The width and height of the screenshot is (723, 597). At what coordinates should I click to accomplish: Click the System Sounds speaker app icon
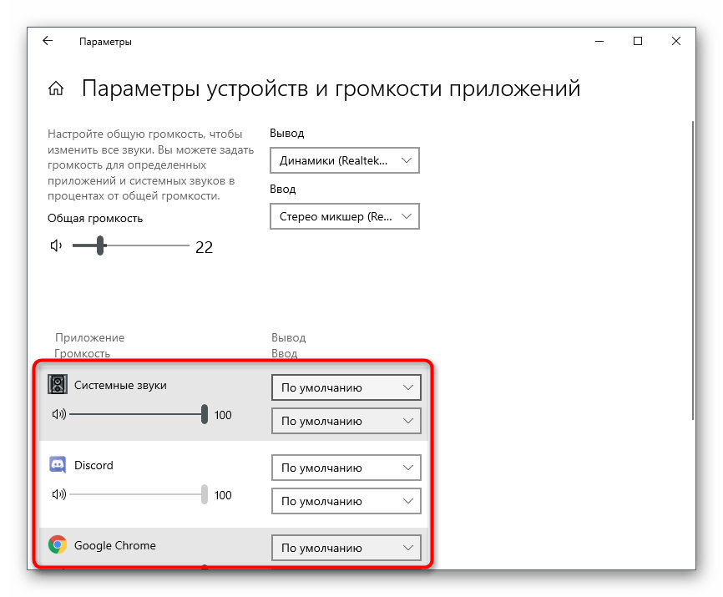(x=58, y=385)
